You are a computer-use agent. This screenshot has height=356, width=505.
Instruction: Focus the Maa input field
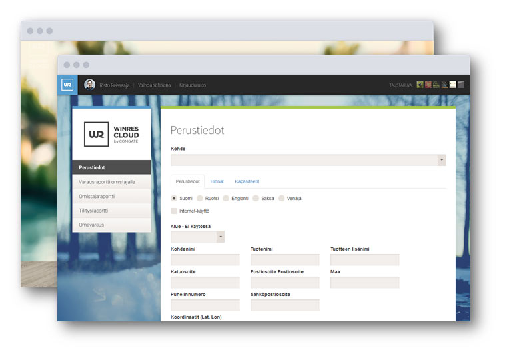coord(365,283)
